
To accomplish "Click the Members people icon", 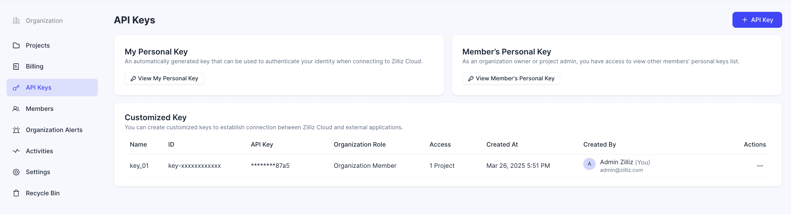I will [x=16, y=109].
